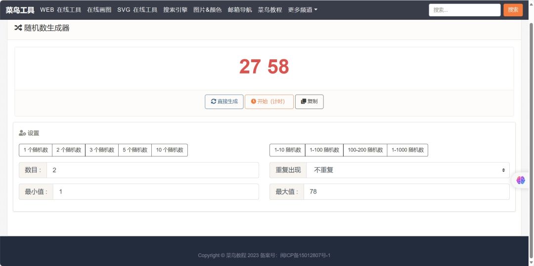Select the 10 个随机数 preset
The width and height of the screenshot is (534, 266).
tap(170, 150)
